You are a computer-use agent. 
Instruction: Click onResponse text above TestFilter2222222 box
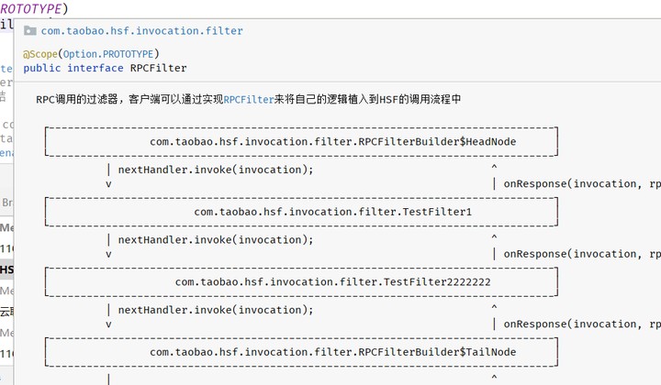pos(582,254)
